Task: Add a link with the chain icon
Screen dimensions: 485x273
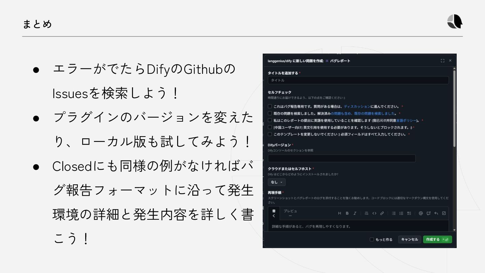Action: tap(382, 213)
